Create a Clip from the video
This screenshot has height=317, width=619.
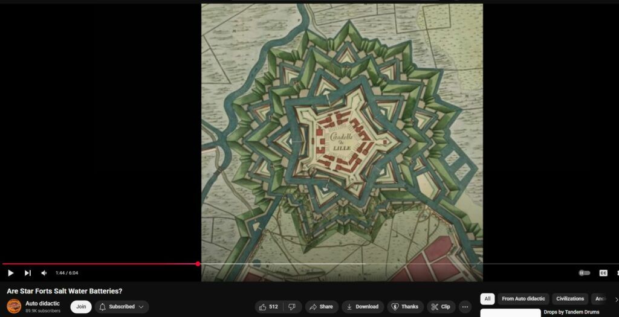tap(441, 307)
